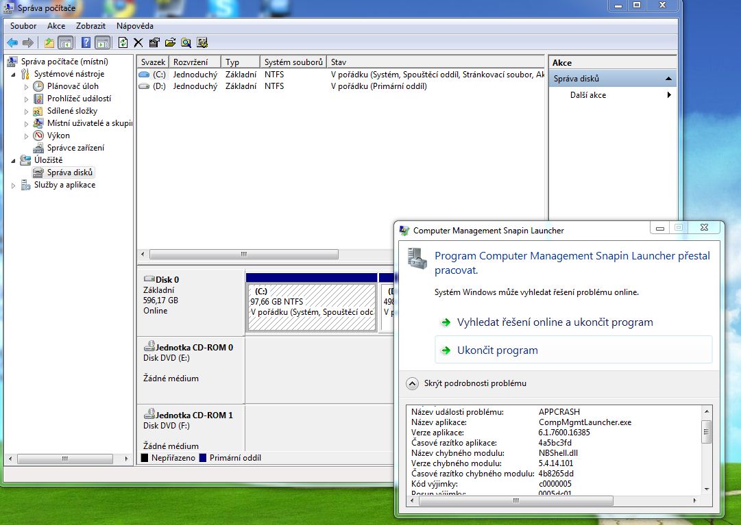Screen dimensions: 741x525
Task: Expand the Místní uživatelé a skupiny arrow
Action: coord(27,124)
